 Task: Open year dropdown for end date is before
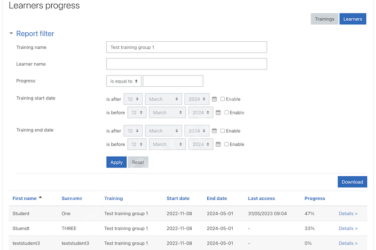click(201, 144)
